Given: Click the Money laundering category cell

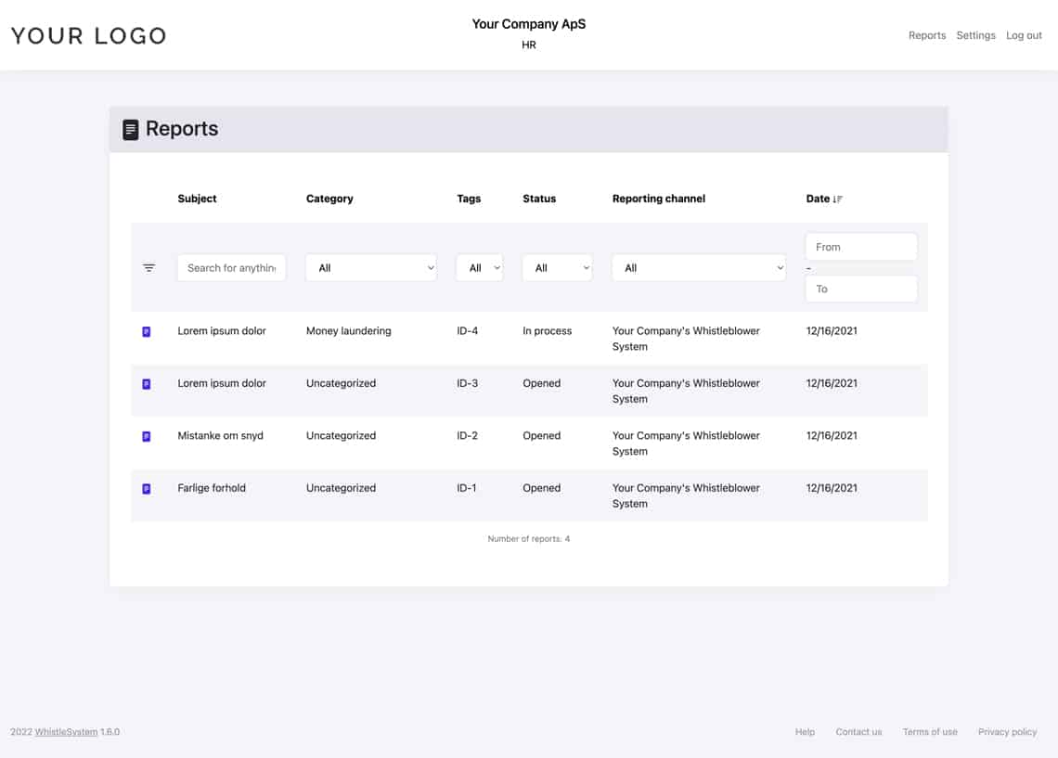Looking at the screenshot, I should point(348,330).
